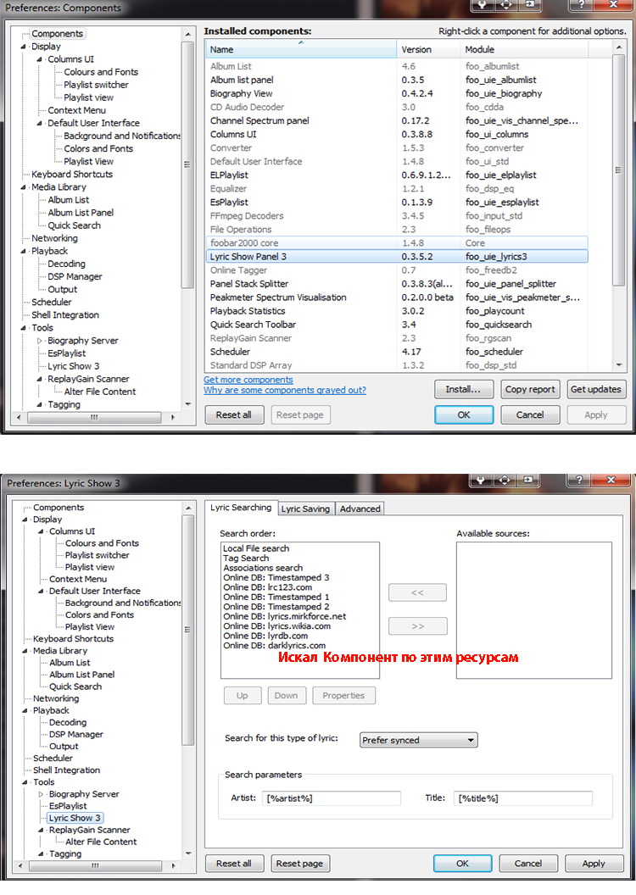This screenshot has height=895, width=636.
Task: Click OK in the Components window
Action: 464,415
